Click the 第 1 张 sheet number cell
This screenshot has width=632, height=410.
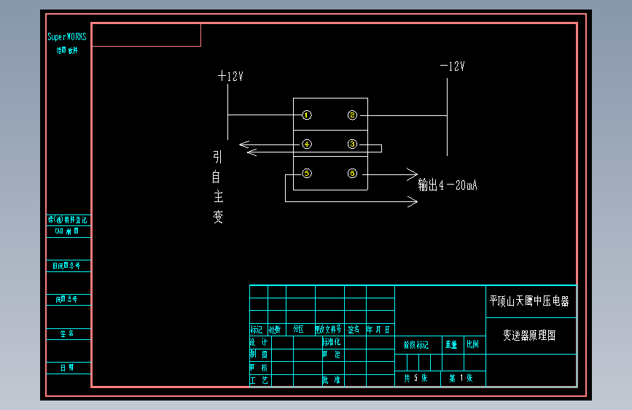(461, 378)
